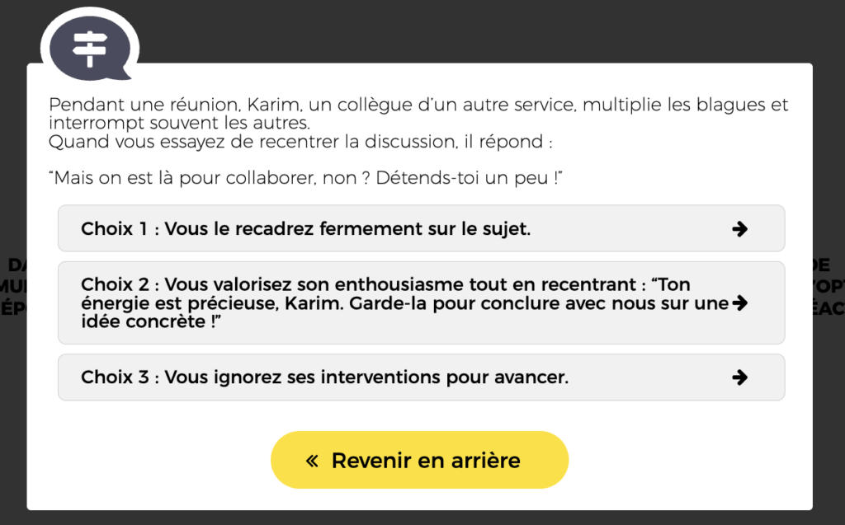Click the "Choix 3" label text
845x525 pixels.
pyautogui.click(x=115, y=377)
